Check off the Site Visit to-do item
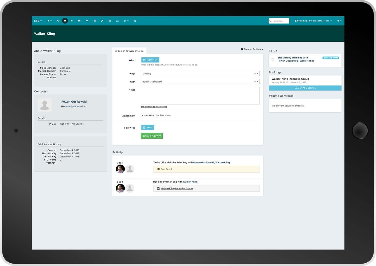The height and width of the screenshot is (266, 376). click(273, 59)
